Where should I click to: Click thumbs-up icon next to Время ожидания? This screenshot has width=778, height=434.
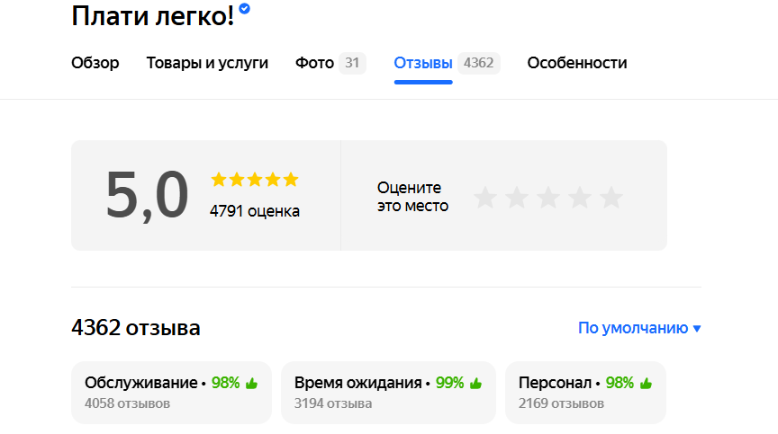click(475, 384)
